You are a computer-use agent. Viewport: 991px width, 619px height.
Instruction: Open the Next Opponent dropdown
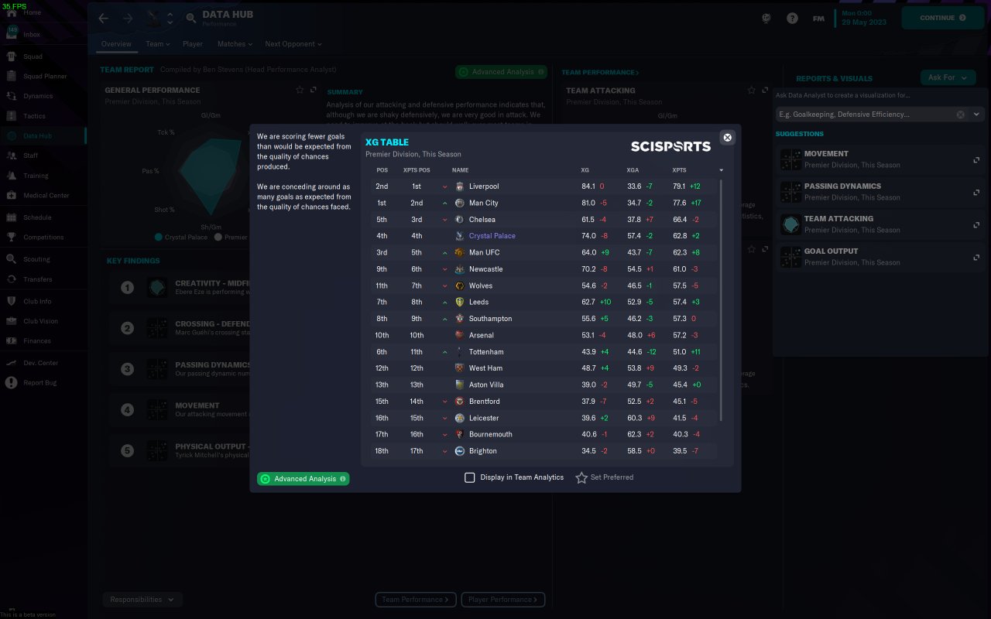tap(293, 44)
